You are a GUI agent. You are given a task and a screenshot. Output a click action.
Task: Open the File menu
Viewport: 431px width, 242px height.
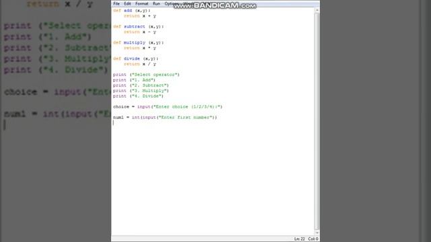(117, 4)
